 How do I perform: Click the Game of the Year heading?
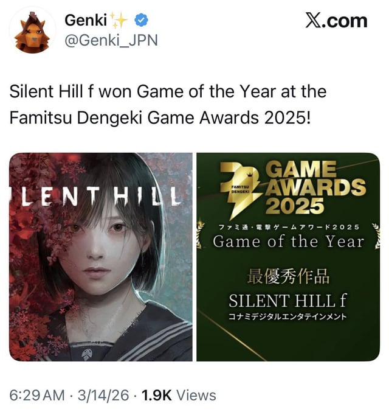(288, 241)
